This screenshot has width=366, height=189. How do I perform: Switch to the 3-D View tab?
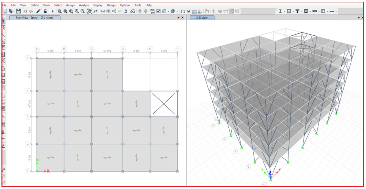coord(202,18)
